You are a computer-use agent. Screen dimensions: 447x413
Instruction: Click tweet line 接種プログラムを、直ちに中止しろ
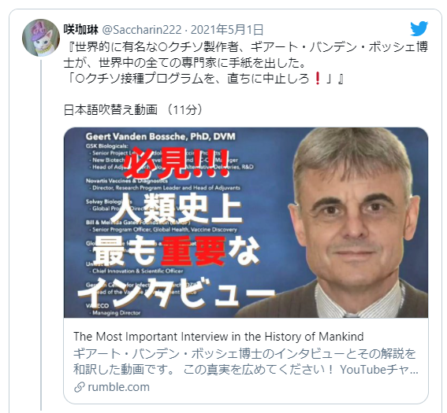click(204, 79)
